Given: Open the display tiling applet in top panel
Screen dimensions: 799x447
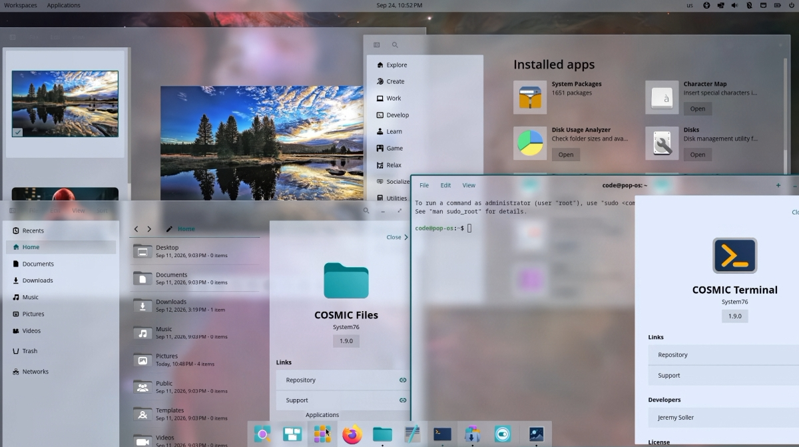Looking at the screenshot, I should (721, 5).
